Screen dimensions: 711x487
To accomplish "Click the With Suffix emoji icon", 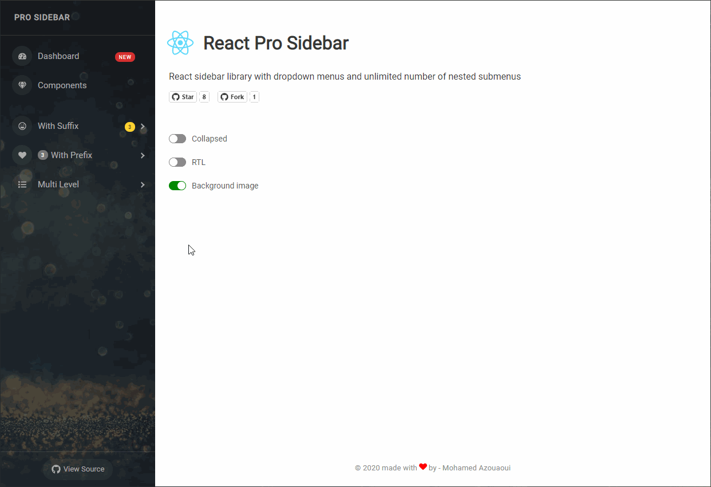I will coord(22,125).
